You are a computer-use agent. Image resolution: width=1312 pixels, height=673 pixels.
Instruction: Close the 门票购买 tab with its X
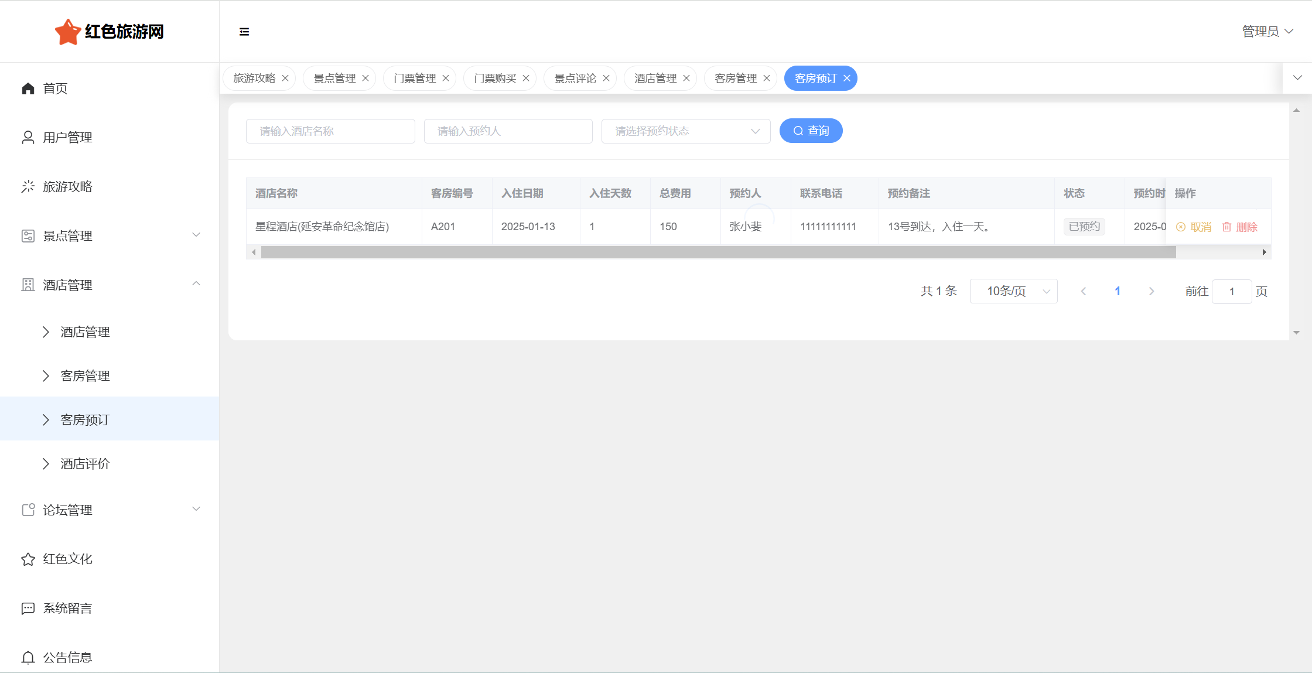tap(526, 78)
